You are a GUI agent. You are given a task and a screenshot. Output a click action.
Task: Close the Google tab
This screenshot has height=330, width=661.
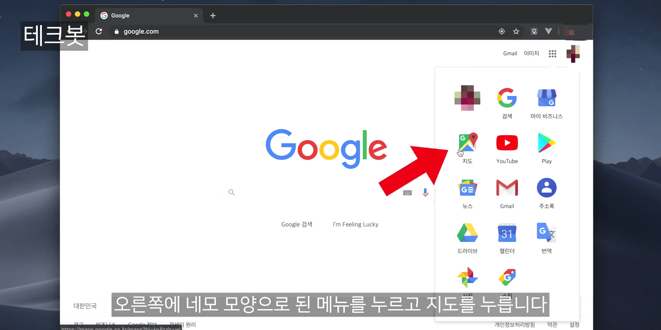point(196,15)
